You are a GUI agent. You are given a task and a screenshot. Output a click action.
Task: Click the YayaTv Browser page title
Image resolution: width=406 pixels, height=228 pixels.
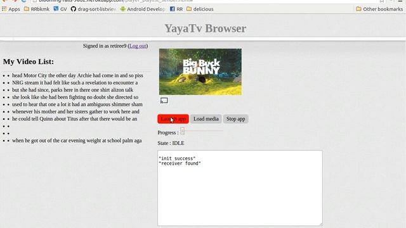206,28
